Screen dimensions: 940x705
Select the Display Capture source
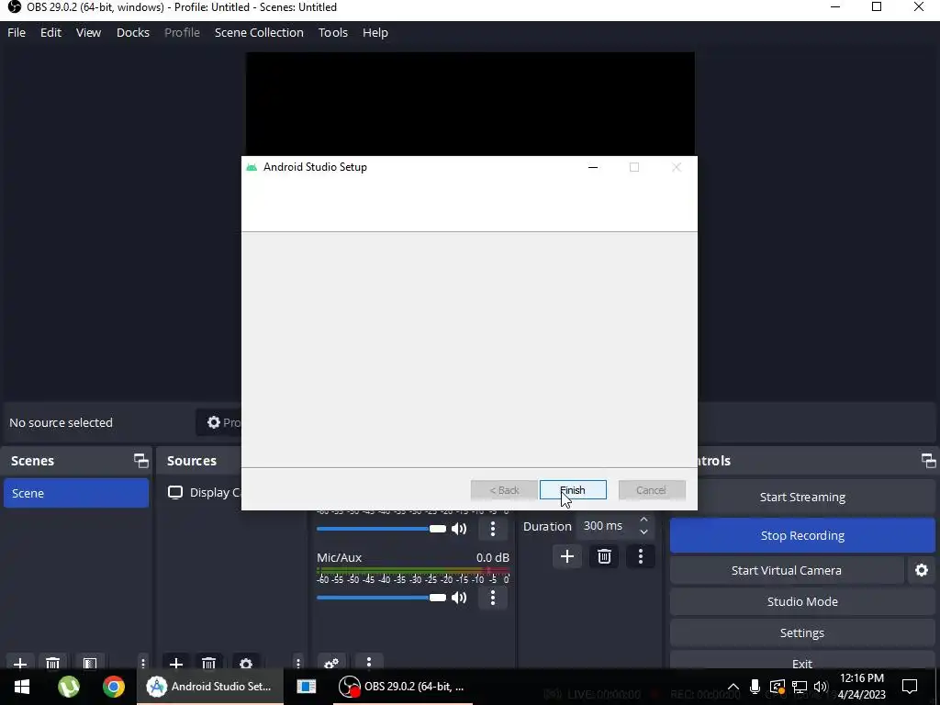pos(205,492)
